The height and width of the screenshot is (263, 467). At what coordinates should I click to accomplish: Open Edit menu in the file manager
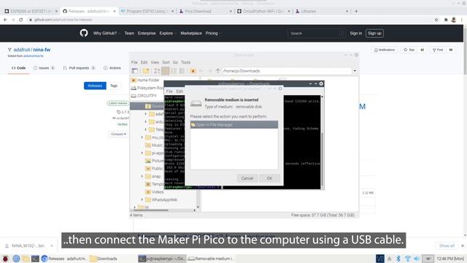[x=144, y=62]
